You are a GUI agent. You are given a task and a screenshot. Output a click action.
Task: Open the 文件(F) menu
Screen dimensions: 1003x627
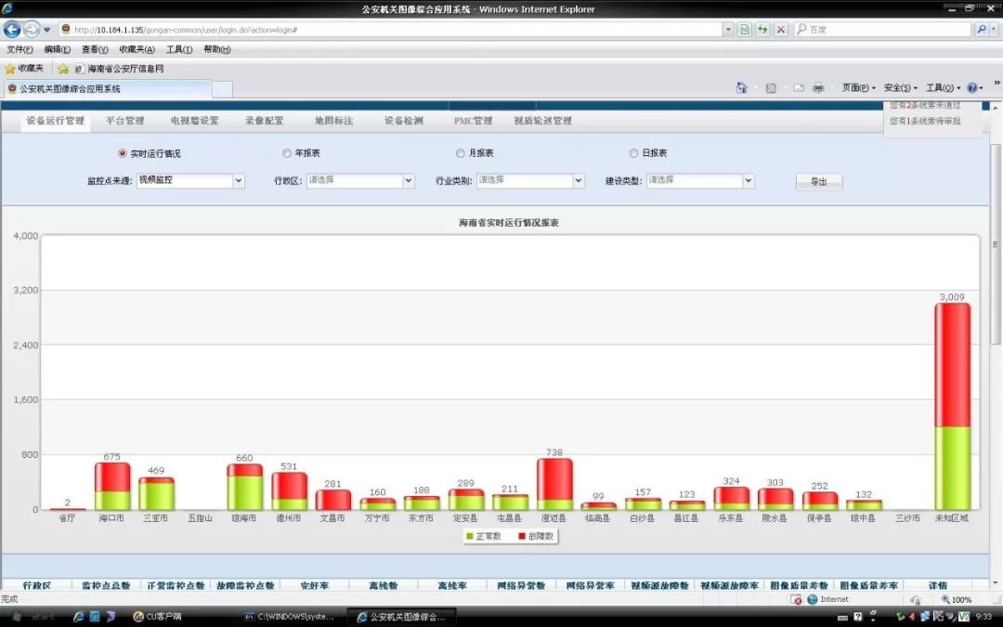pyautogui.click(x=20, y=49)
